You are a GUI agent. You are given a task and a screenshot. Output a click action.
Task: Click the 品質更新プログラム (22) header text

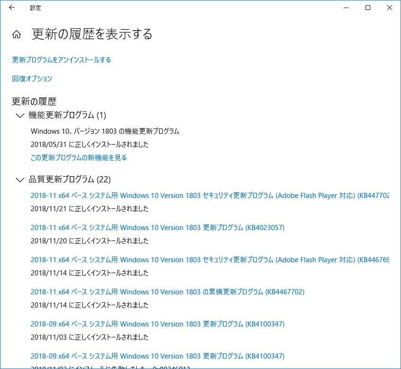[x=70, y=180]
